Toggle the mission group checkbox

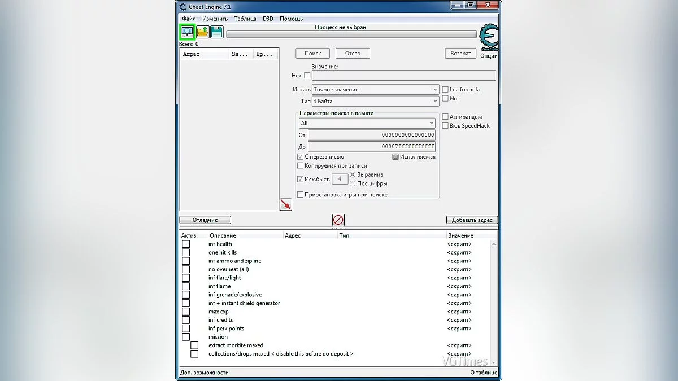pos(186,337)
